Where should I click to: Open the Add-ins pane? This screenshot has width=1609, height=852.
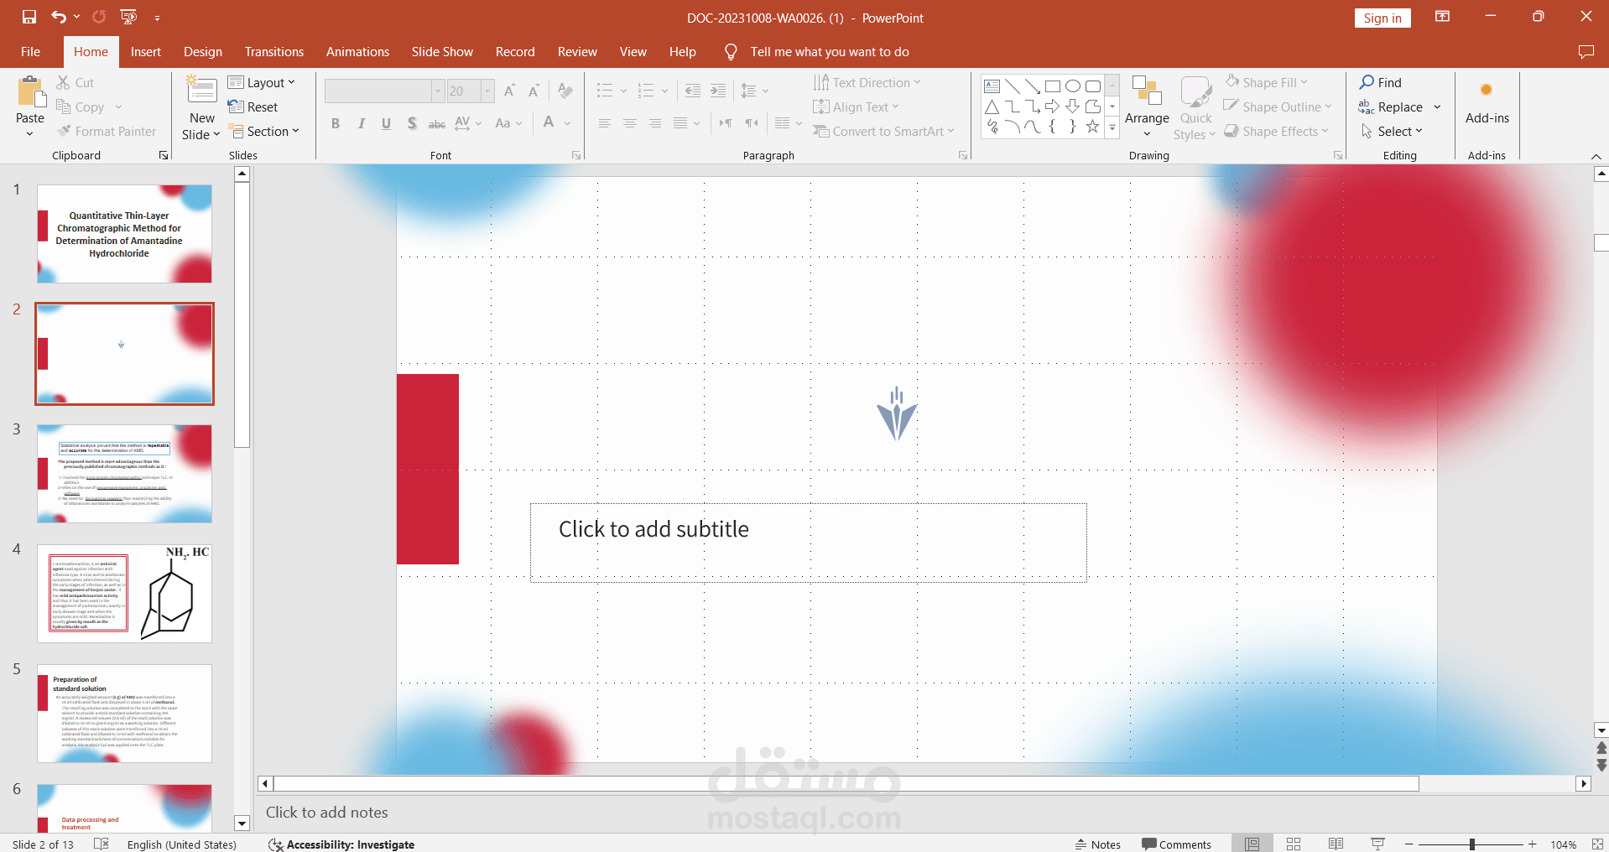tap(1487, 102)
